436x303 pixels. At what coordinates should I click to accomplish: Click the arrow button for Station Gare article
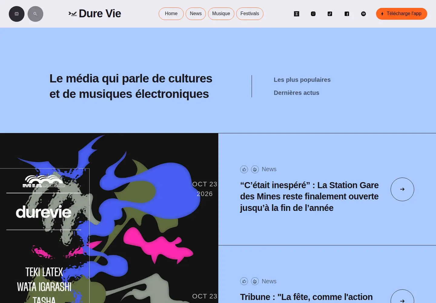pos(402,189)
